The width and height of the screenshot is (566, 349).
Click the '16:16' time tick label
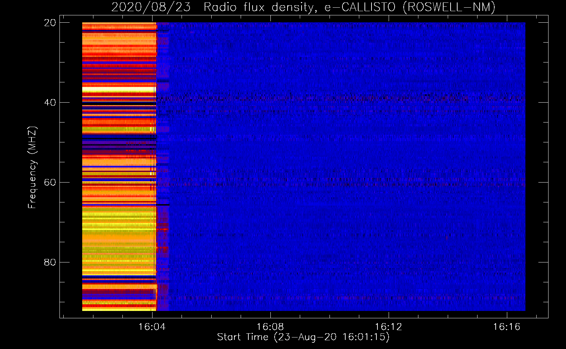[x=507, y=327]
